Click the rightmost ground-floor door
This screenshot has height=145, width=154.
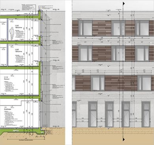coord(146,114)
